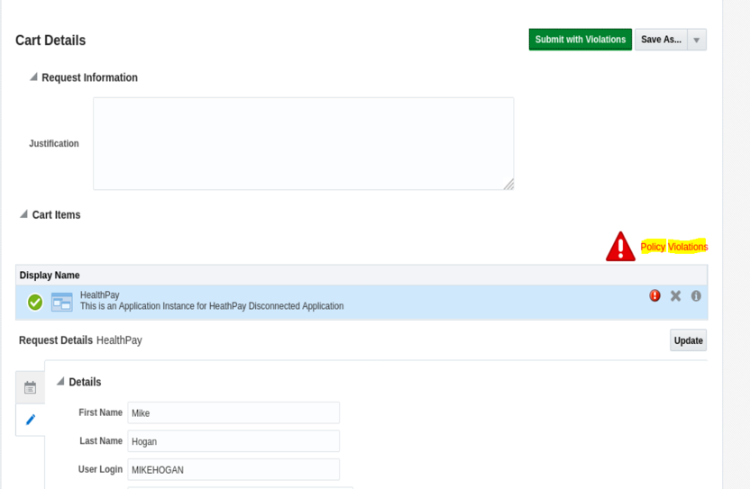Click the green checkmark status icon

[35, 303]
